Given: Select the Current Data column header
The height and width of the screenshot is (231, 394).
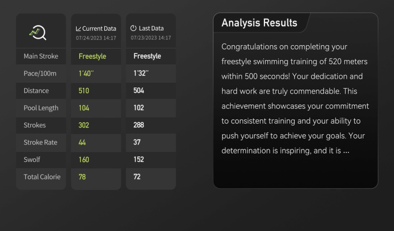Looking at the screenshot, I should 96,29.
